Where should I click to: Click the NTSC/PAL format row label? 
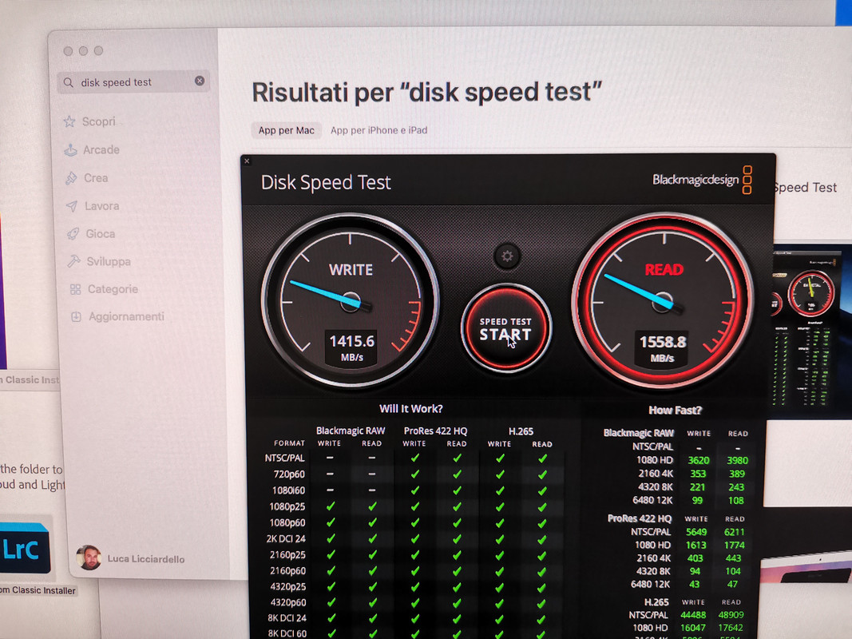pyautogui.click(x=285, y=458)
